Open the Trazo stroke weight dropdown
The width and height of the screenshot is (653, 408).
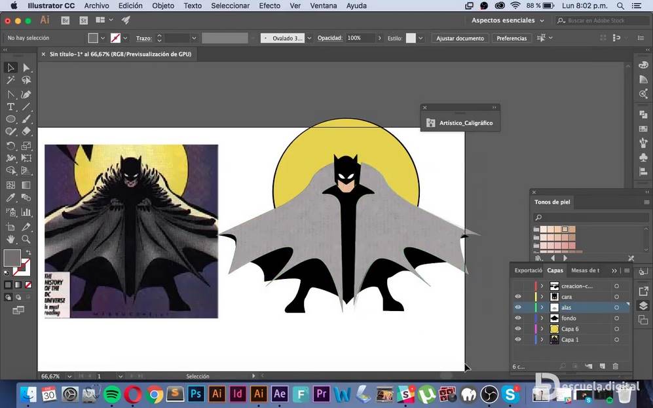[194, 38]
